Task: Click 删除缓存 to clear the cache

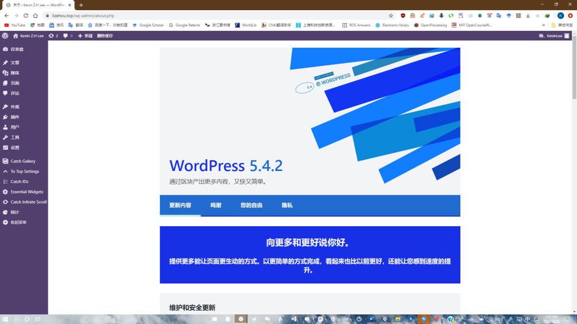Action: pos(105,35)
